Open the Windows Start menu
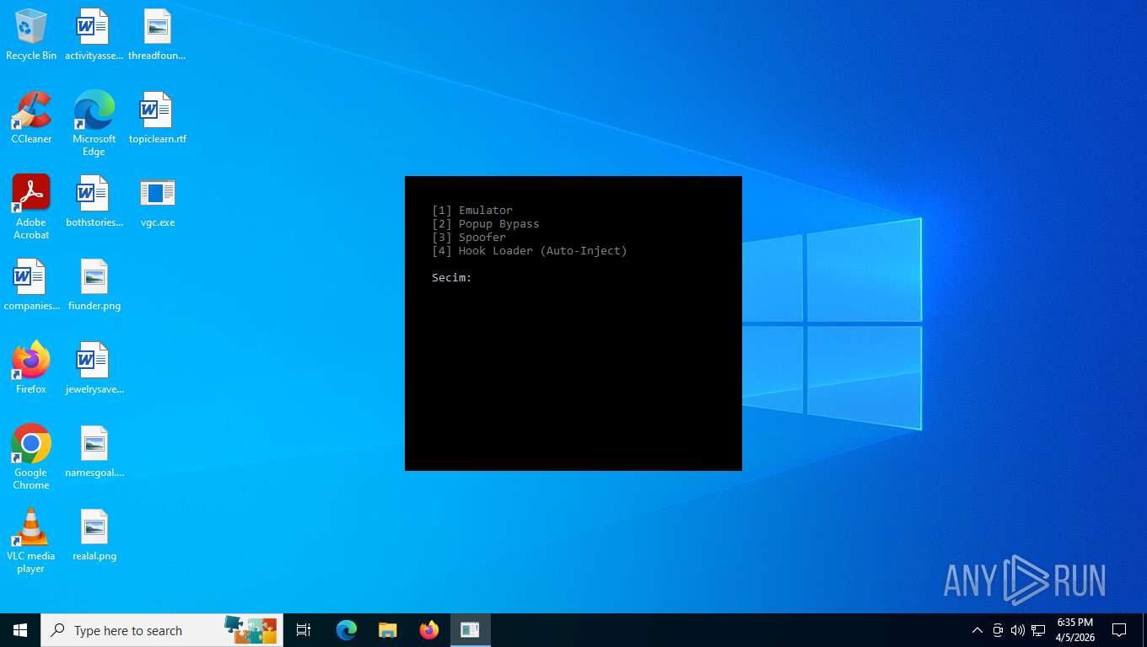 pos(20,630)
